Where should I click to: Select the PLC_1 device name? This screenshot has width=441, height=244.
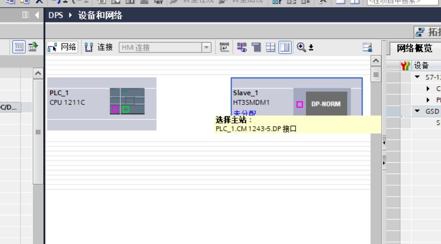(59, 93)
